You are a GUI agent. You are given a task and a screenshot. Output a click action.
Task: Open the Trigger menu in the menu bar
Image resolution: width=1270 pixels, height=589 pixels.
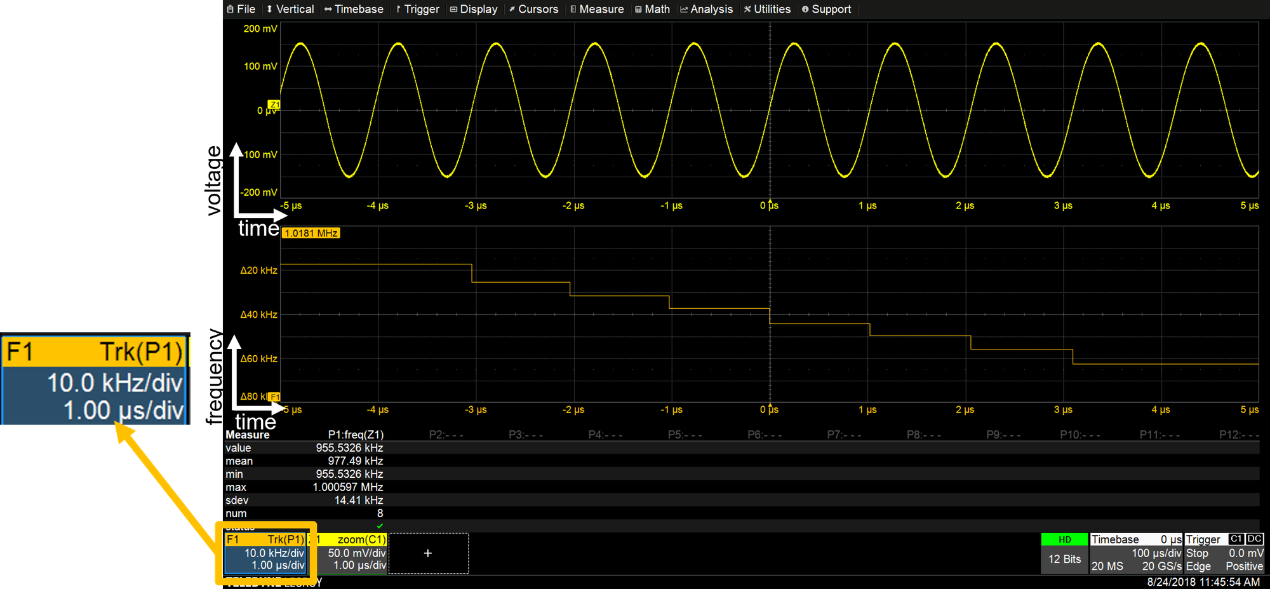pyautogui.click(x=417, y=9)
